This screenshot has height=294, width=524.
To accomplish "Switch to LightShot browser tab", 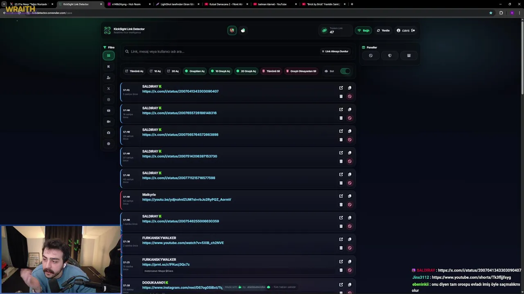I will point(177,4).
